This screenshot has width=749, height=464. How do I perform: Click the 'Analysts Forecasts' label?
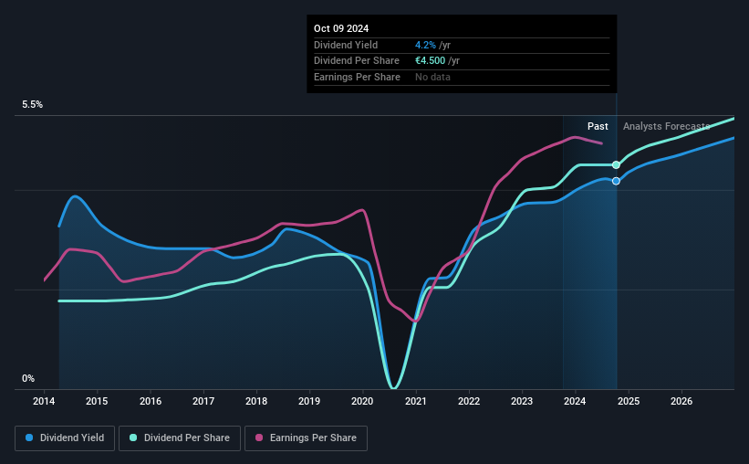click(x=666, y=126)
